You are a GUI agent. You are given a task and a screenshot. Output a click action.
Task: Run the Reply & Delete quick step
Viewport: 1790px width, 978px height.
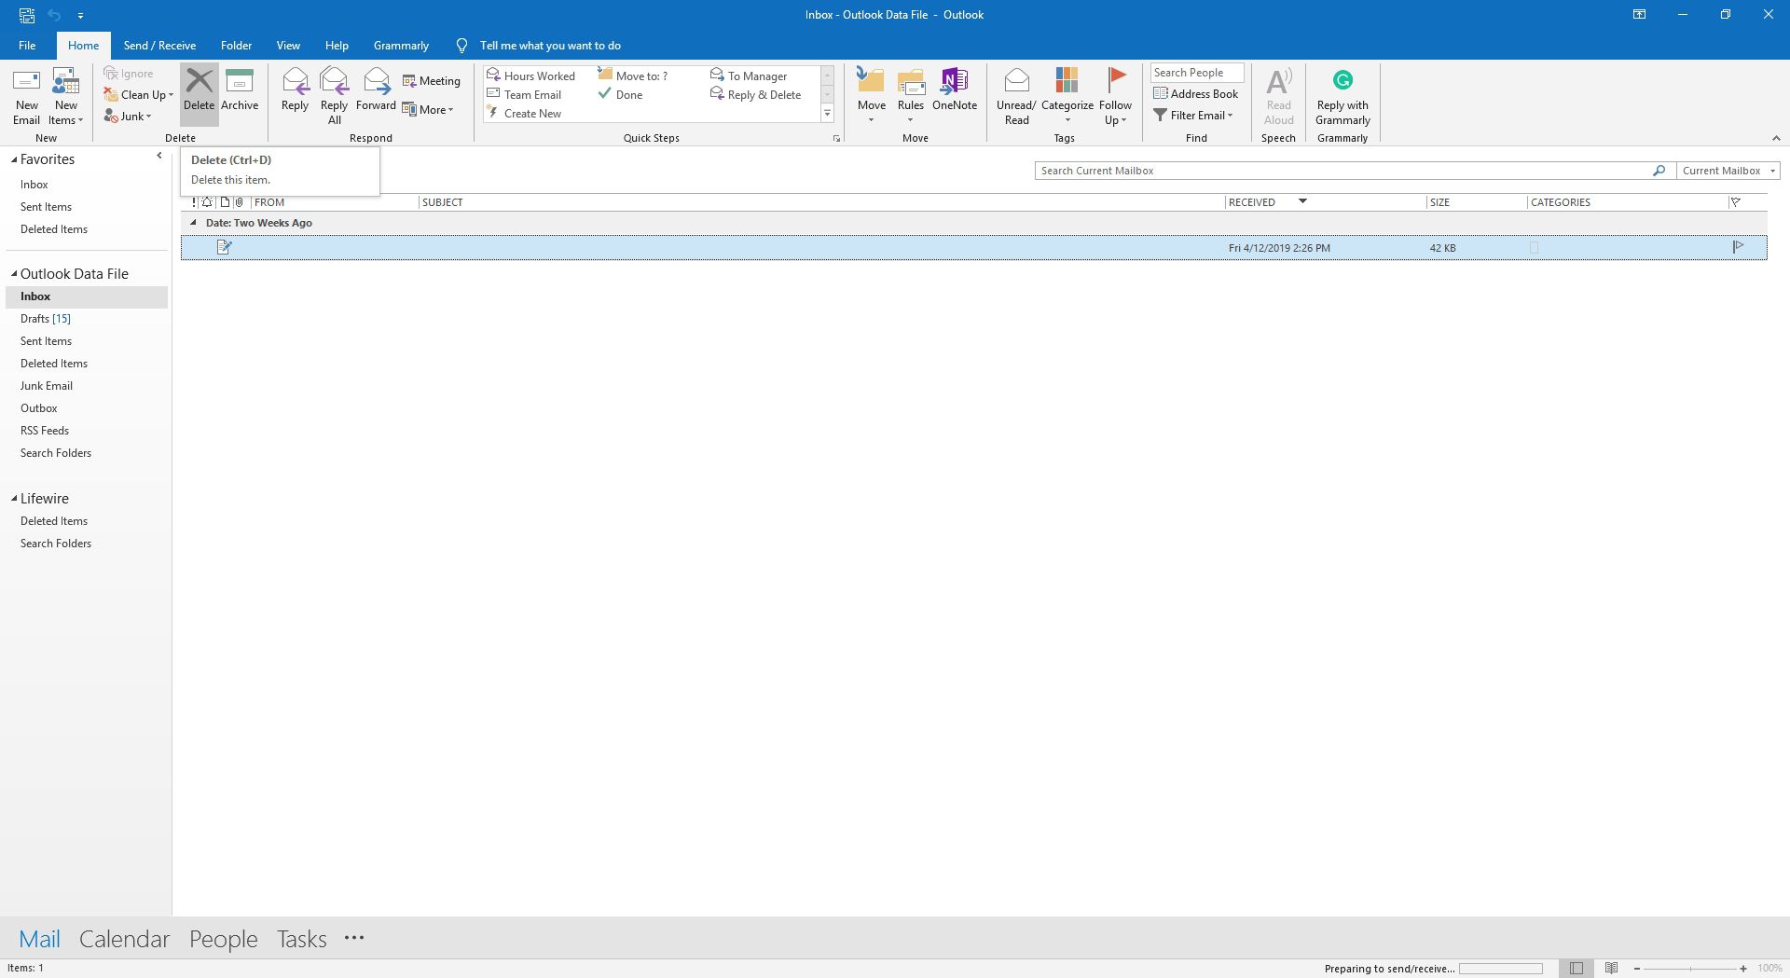click(756, 94)
